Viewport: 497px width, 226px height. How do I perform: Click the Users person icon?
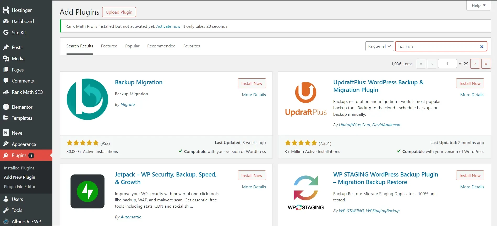pos(6,199)
